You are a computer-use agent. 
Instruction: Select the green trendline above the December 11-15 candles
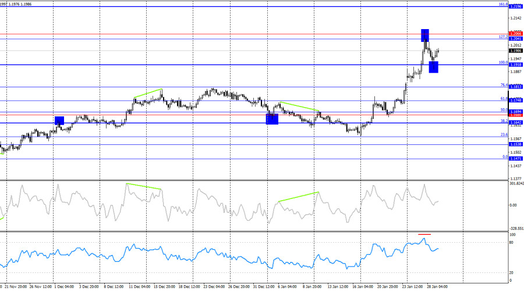tap(148, 93)
